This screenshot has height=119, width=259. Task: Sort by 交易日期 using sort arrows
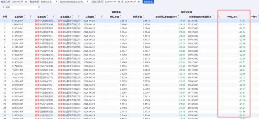point(96,17)
